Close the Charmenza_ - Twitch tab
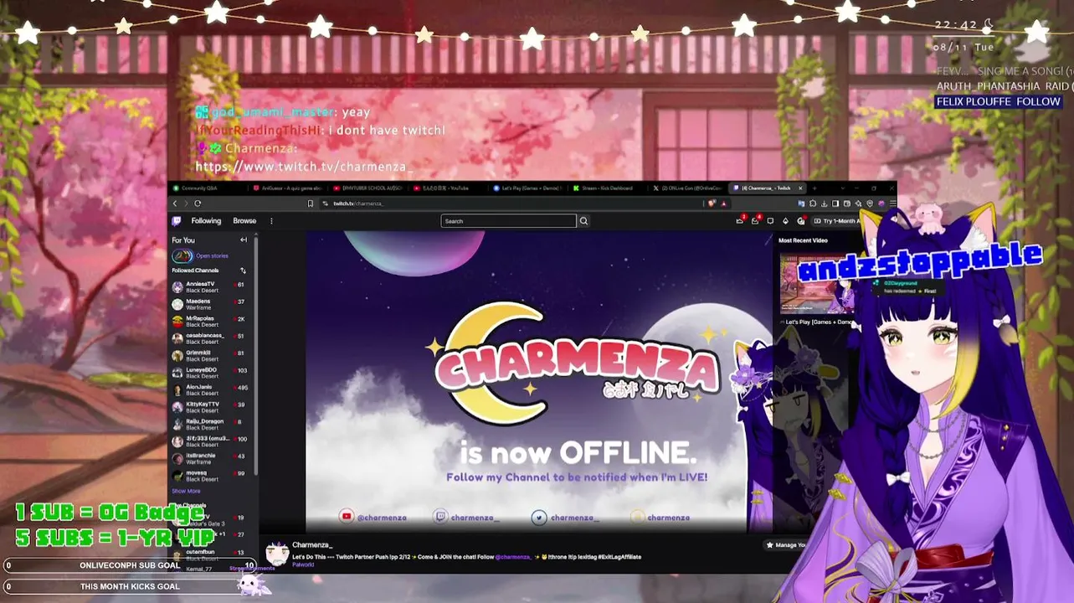The width and height of the screenshot is (1074, 603). [x=800, y=188]
